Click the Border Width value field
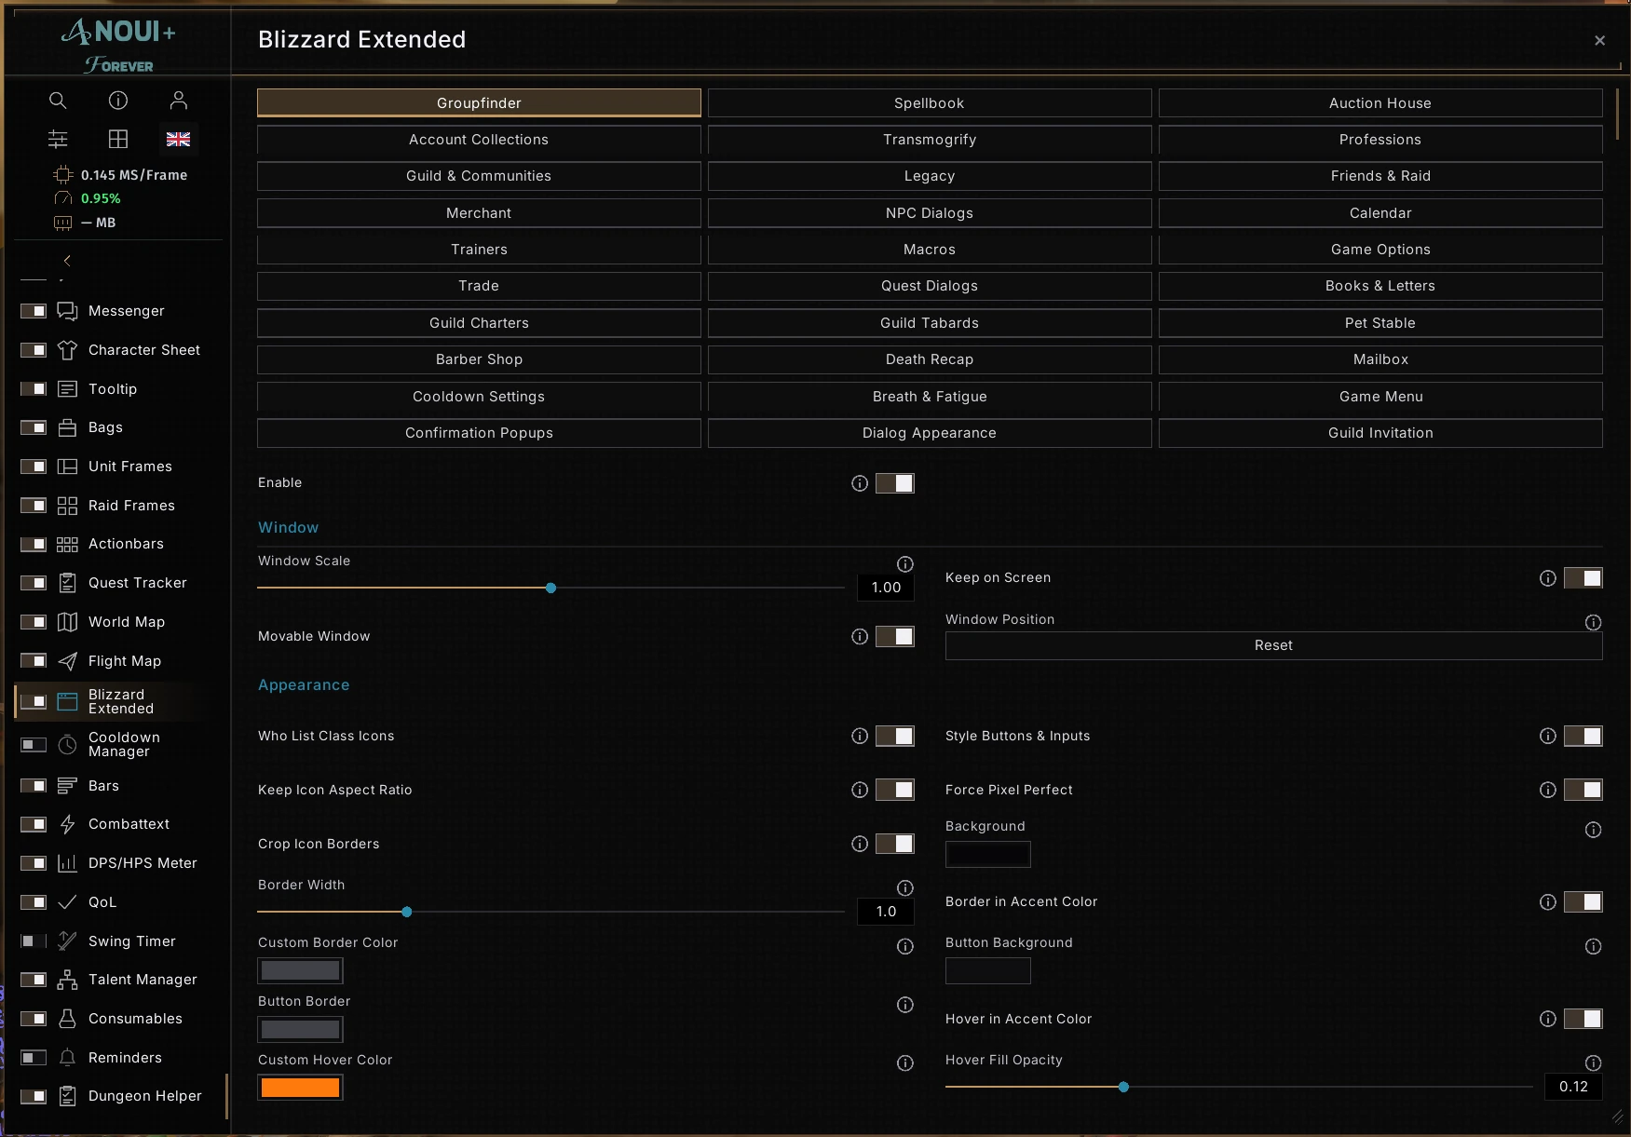This screenshot has height=1137, width=1631. pos(886,913)
